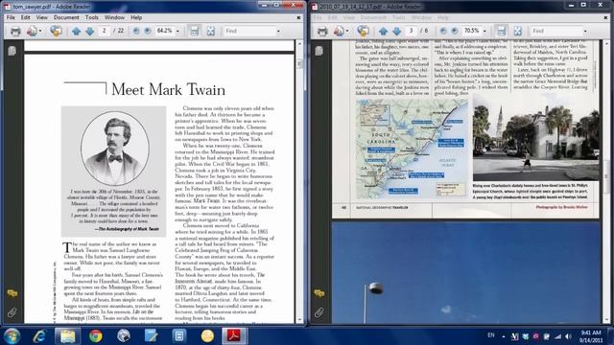
Task: Go to previous page in tom_sawyer window
Action: tap(77, 31)
